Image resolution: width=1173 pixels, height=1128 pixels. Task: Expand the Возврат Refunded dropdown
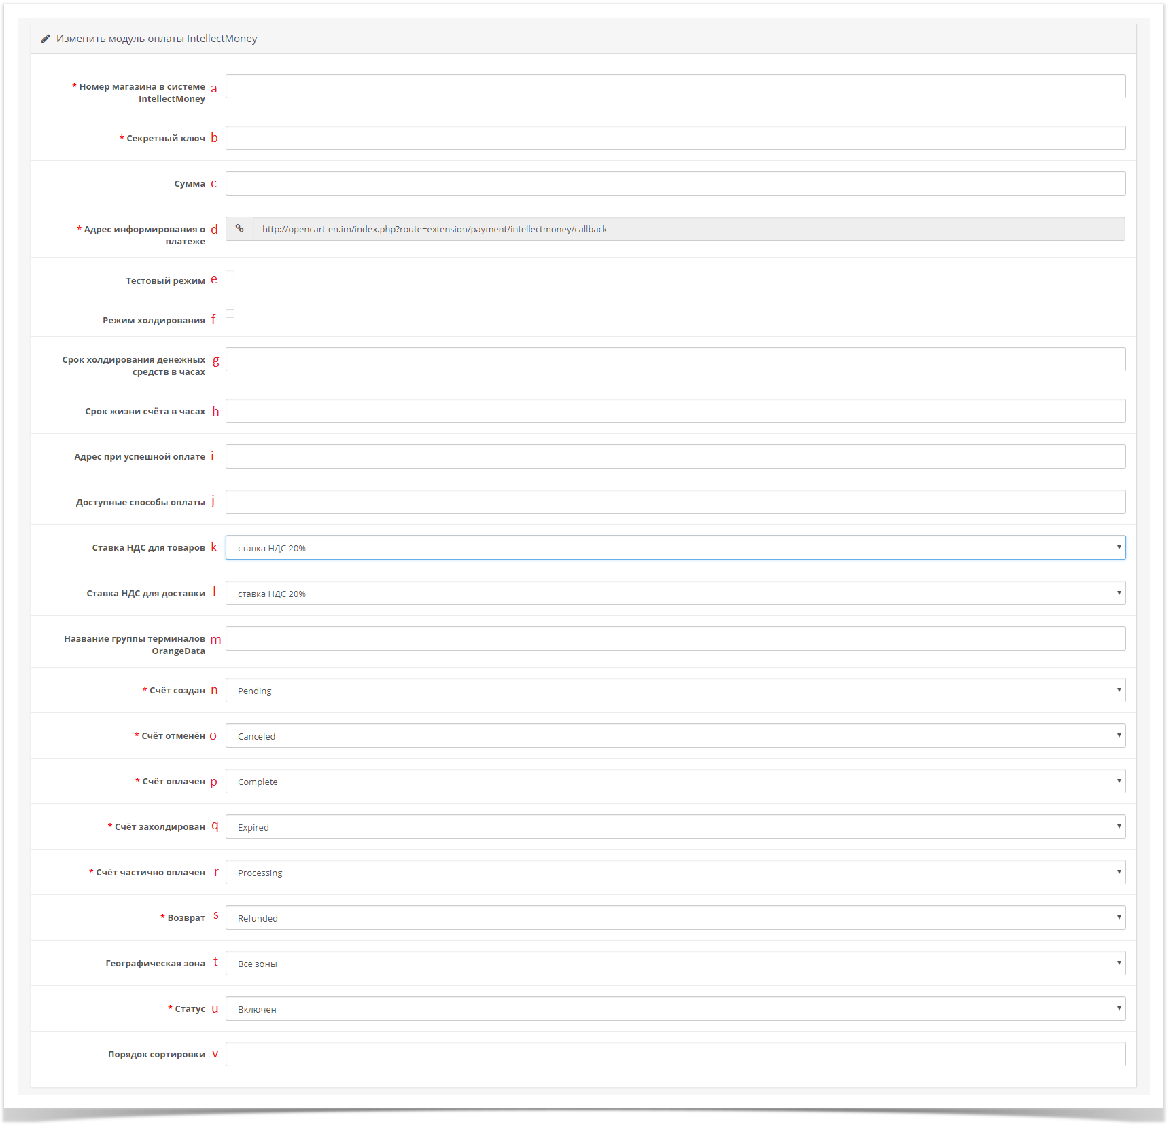click(675, 918)
